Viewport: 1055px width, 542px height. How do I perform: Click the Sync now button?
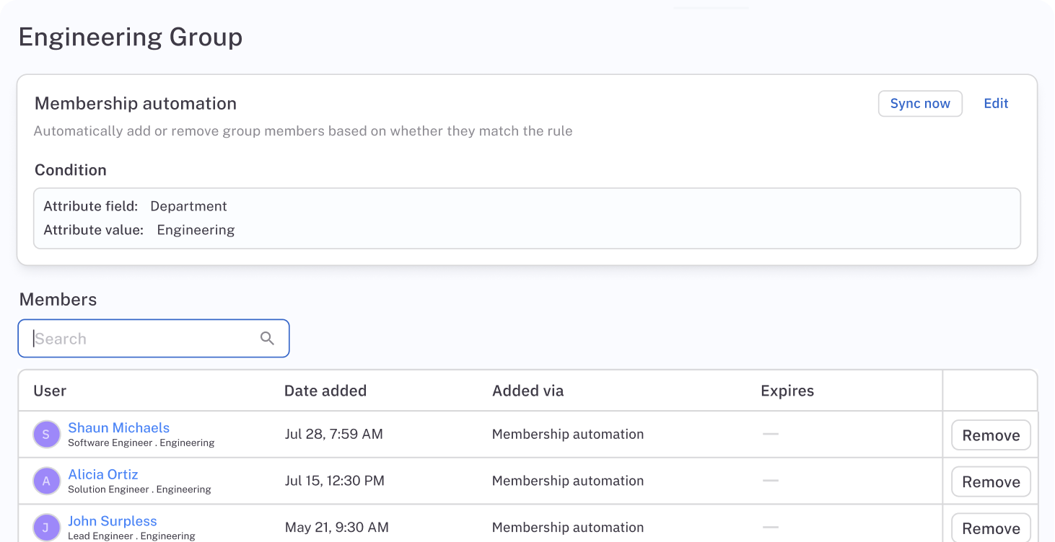tap(920, 103)
